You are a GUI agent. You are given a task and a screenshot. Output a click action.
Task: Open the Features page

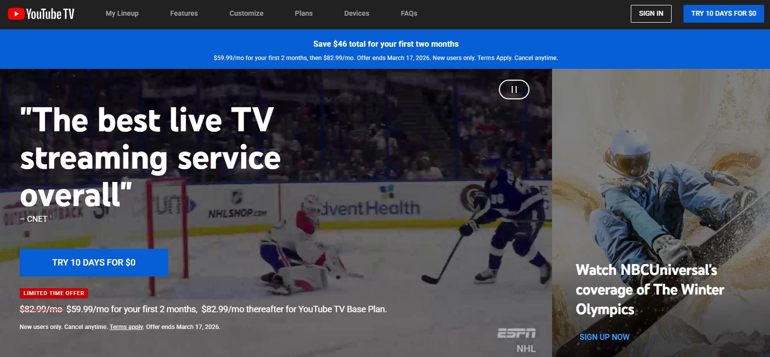[x=184, y=13]
